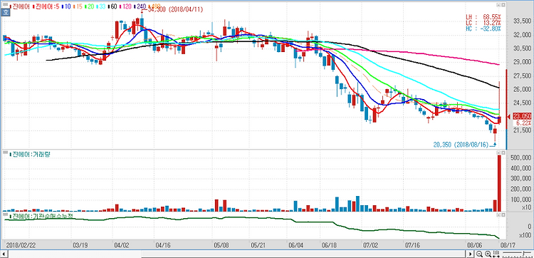
Task: Click the 04/02 date on time axis
Action: click(x=122, y=245)
